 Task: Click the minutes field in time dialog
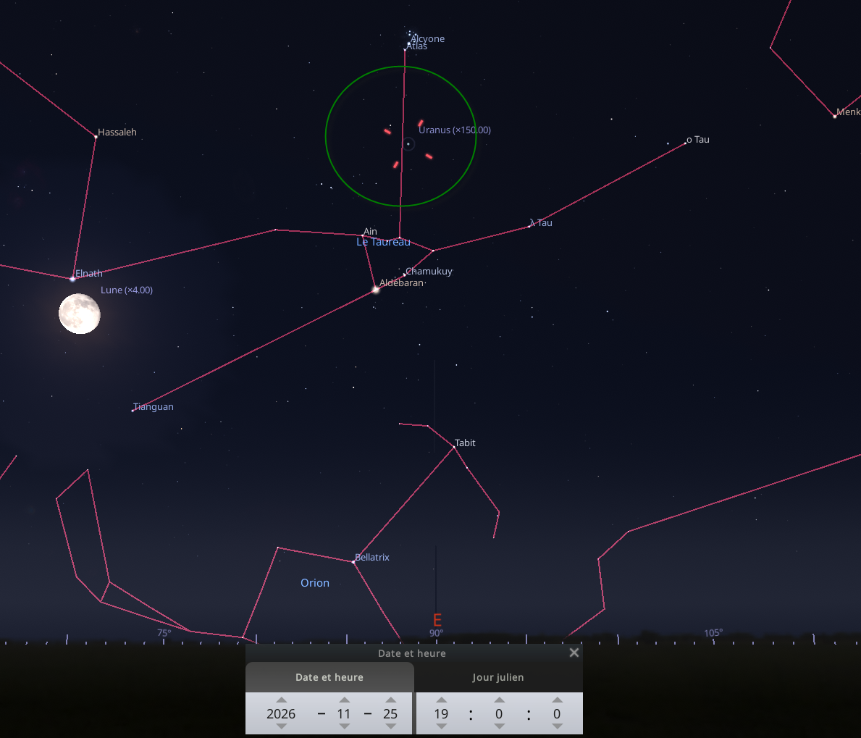pyautogui.click(x=499, y=714)
